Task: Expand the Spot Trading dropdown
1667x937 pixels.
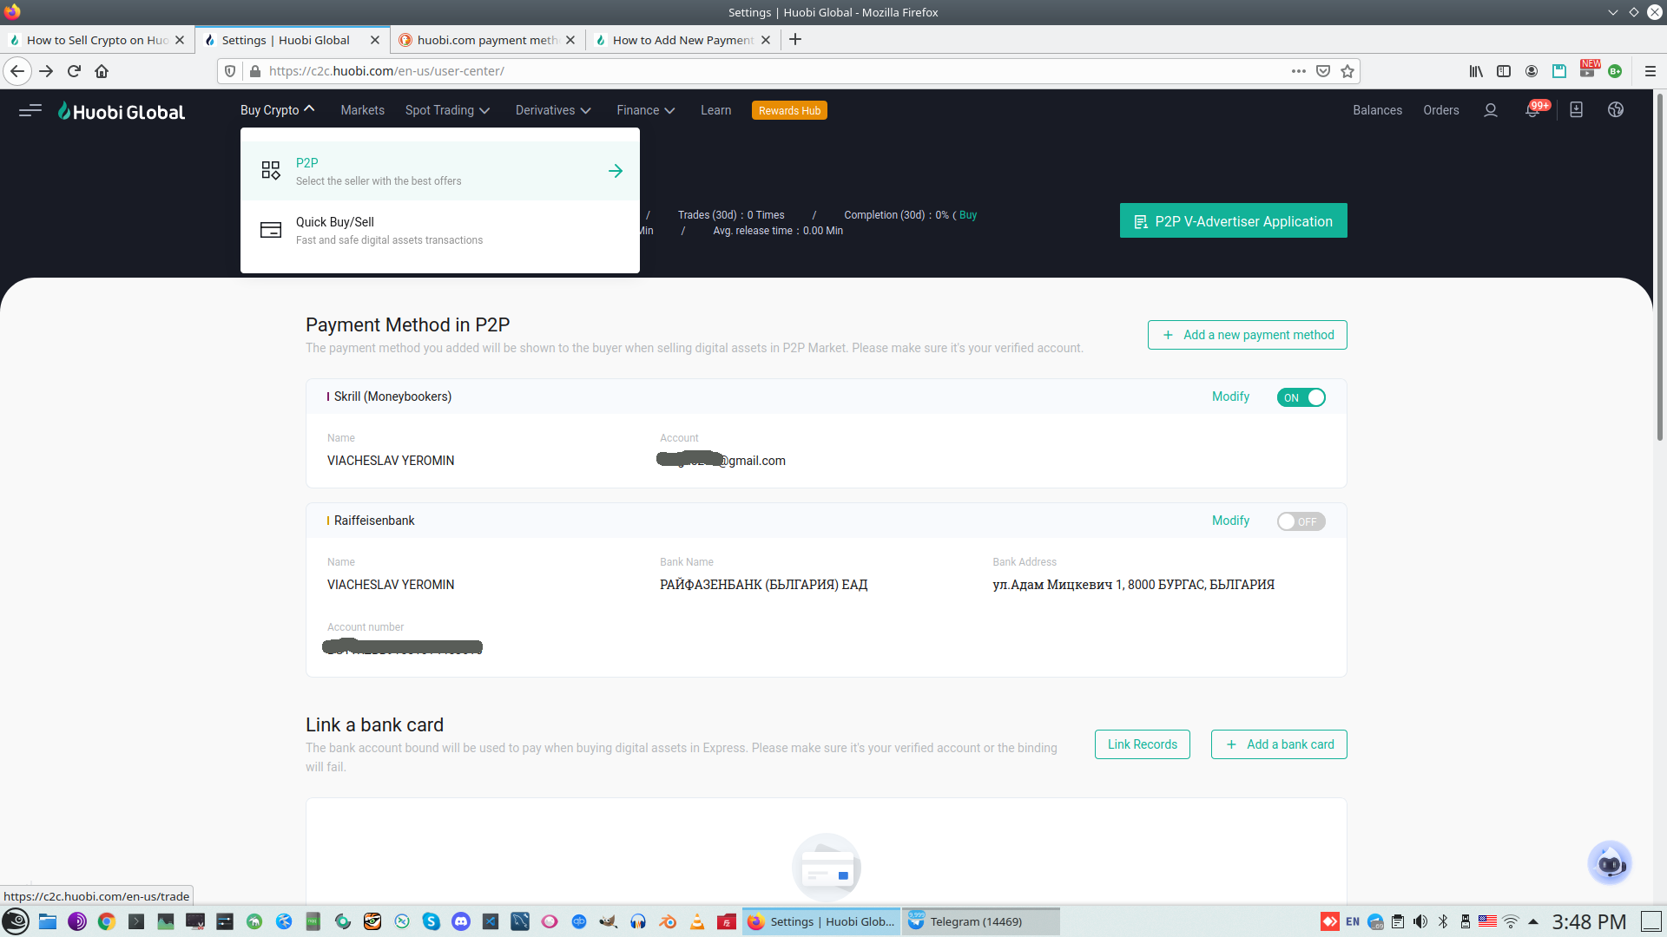Action: [447, 110]
